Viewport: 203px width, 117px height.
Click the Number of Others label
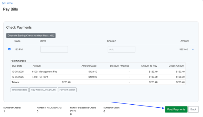coord(112,108)
